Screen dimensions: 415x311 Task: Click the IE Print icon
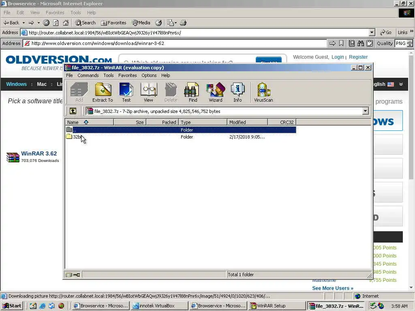pyautogui.click(x=183, y=23)
